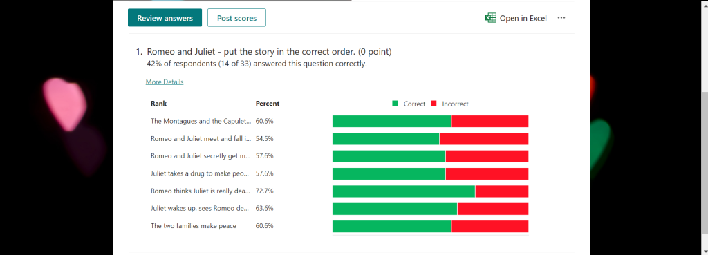Select Romeo thinks Juliet is really dead row
Image resolution: width=708 pixels, height=255 pixels.
(x=339, y=191)
